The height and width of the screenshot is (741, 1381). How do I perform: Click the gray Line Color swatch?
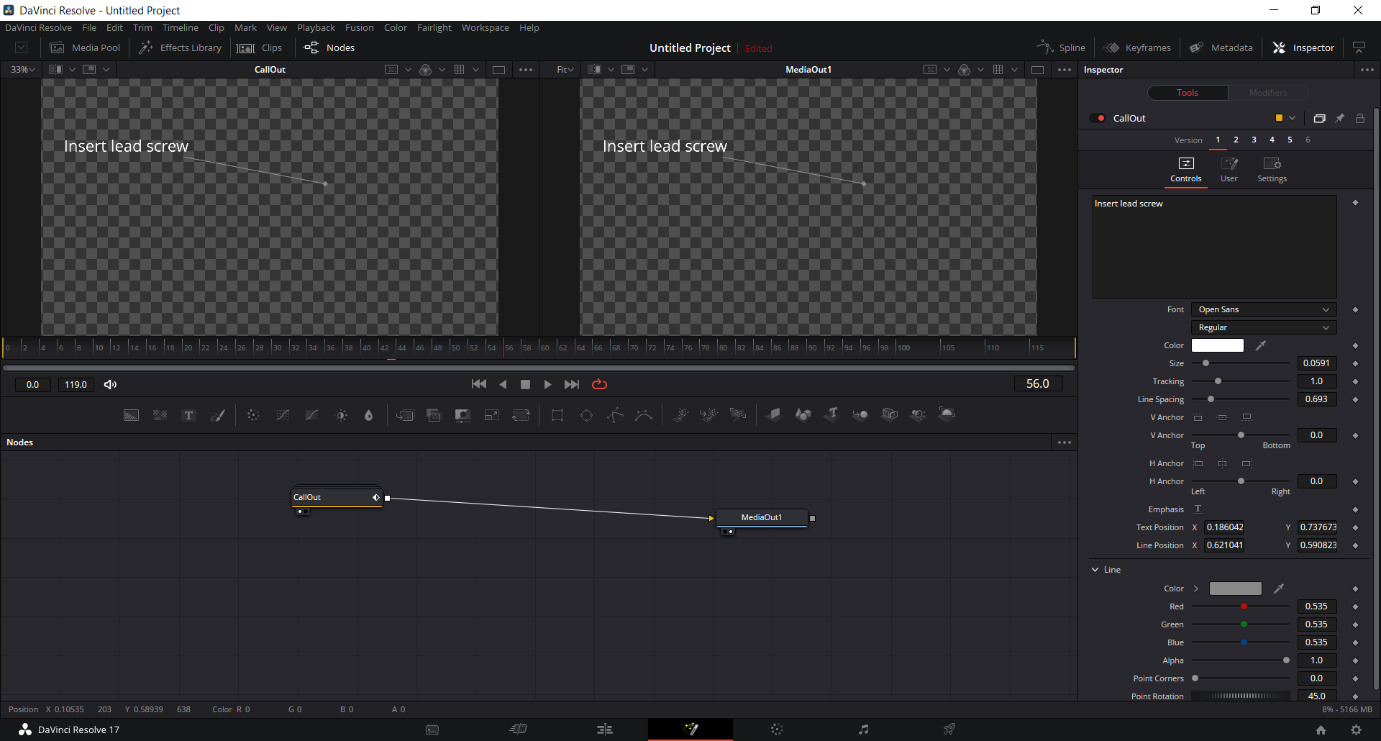click(x=1235, y=588)
